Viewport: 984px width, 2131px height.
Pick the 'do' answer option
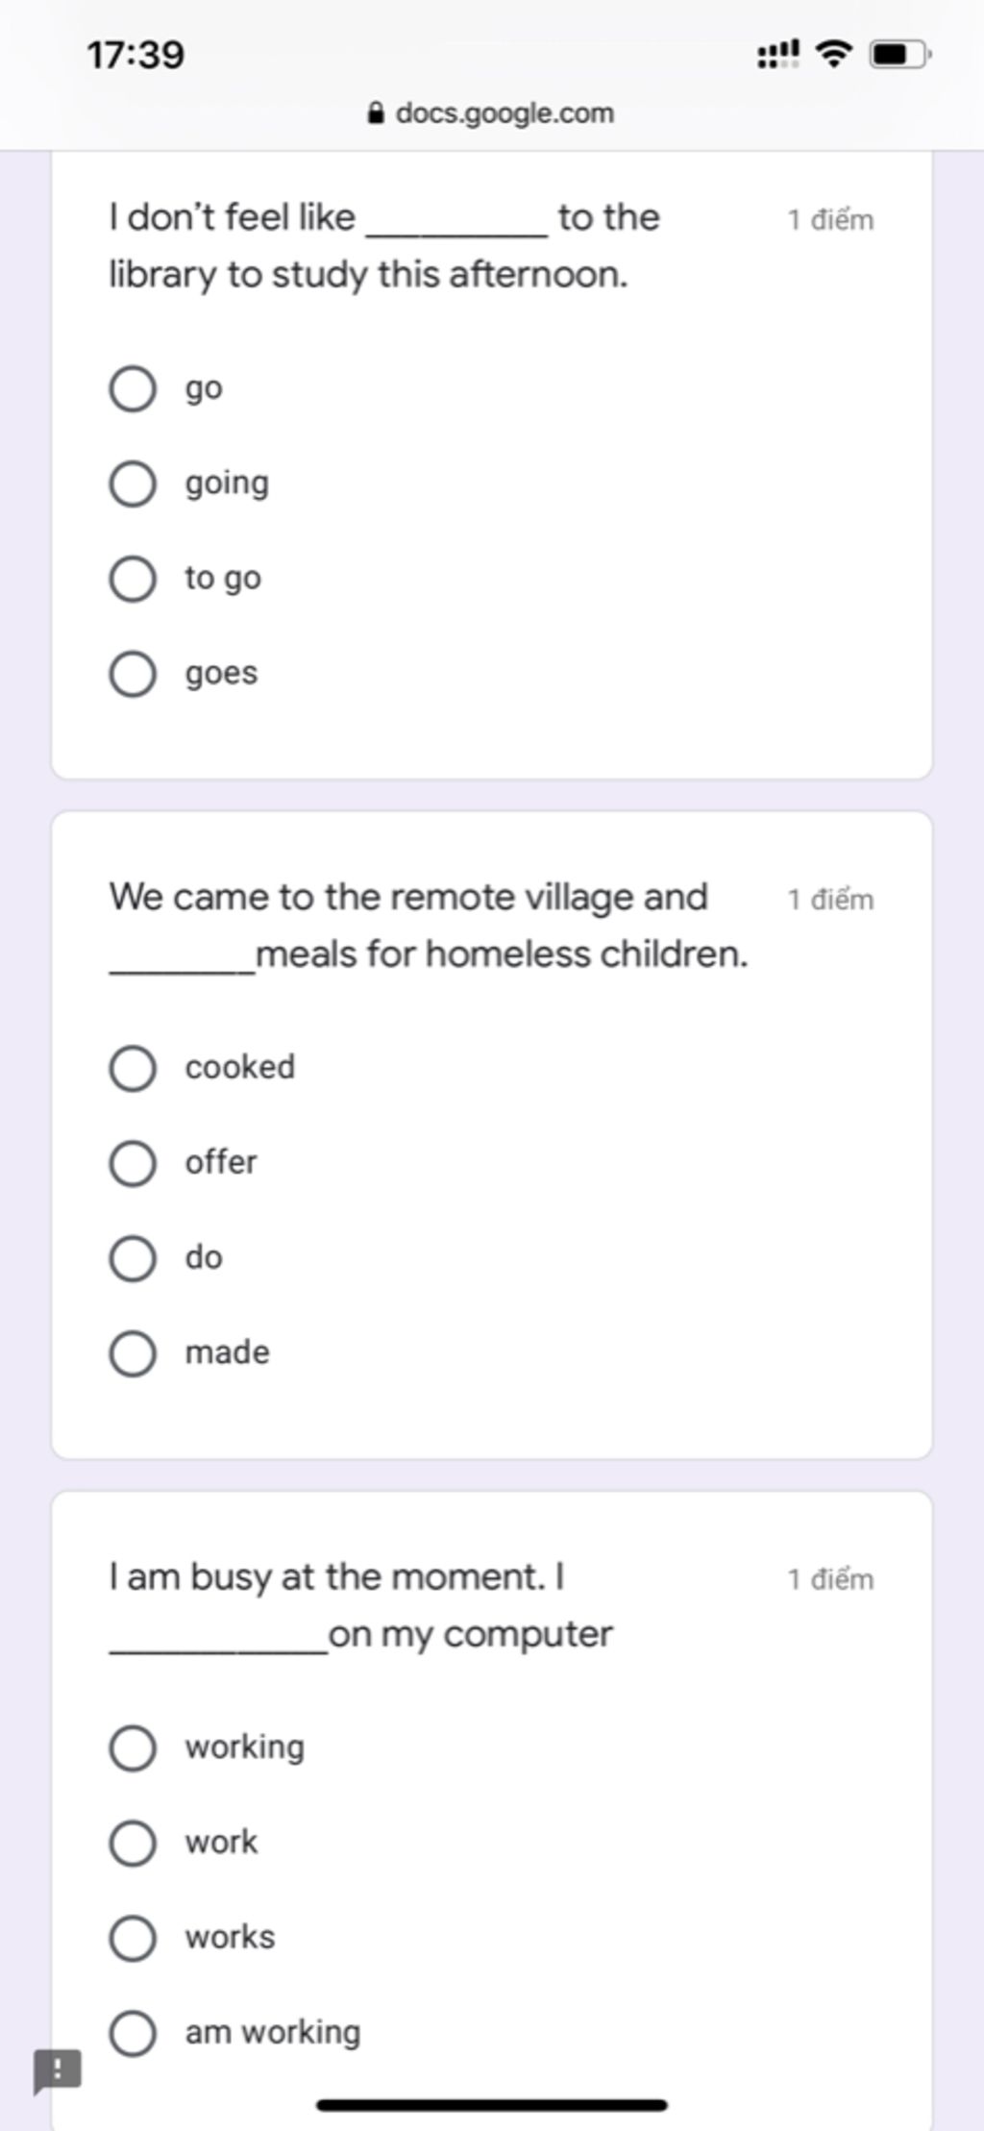[x=133, y=1258]
